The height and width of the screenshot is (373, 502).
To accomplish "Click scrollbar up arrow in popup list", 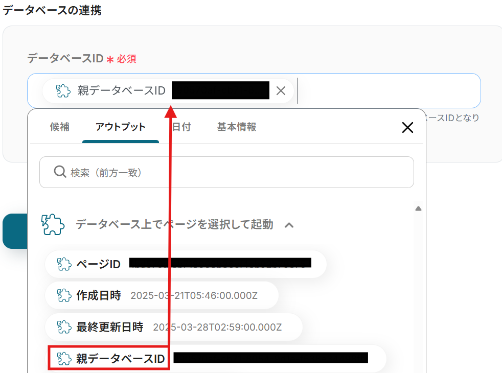I will click(x=418, y=208).
